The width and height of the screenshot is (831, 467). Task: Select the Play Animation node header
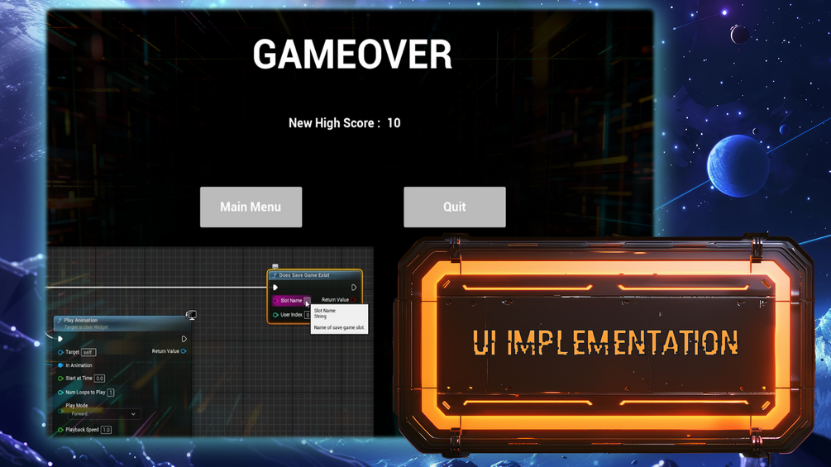[x=122, y=323]
